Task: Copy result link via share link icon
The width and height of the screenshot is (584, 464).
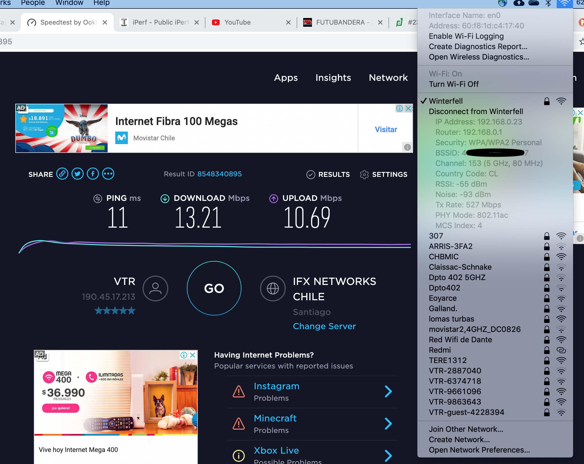Action: (x=62, y=174)
